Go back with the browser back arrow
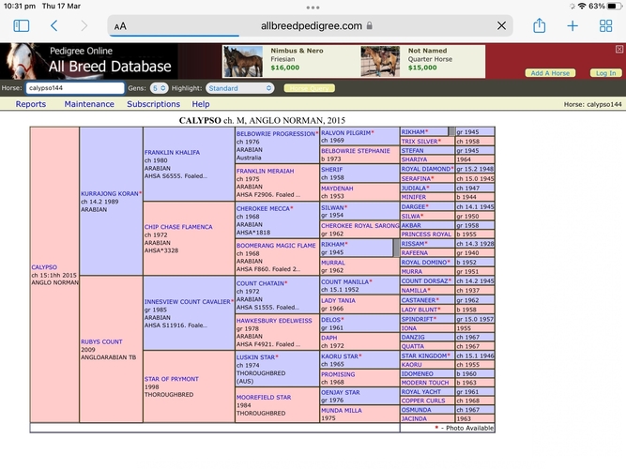 click(53, 26)
